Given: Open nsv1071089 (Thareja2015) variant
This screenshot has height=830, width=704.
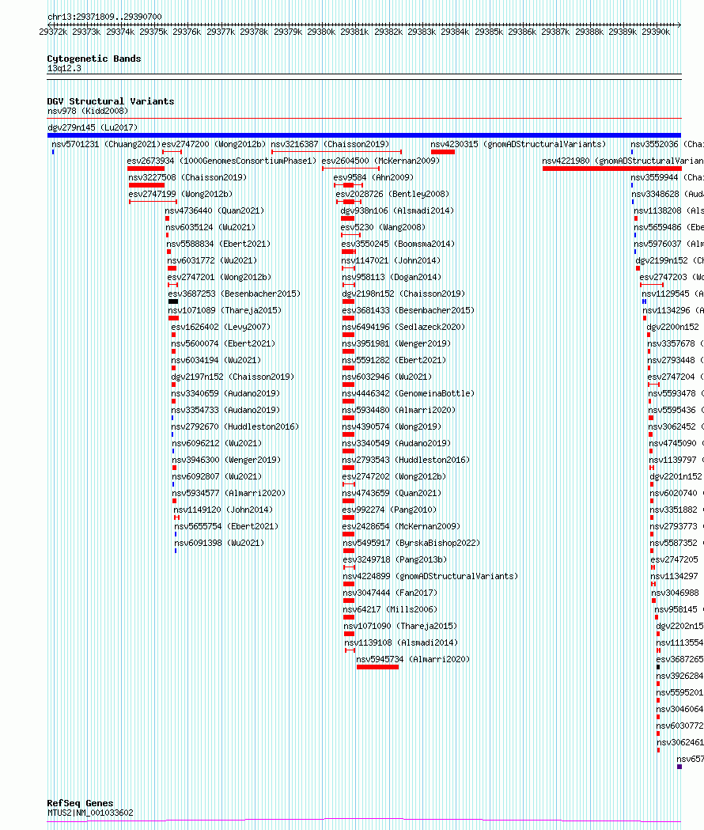Looking at the screenshot, I should click(x=225, y=310).
